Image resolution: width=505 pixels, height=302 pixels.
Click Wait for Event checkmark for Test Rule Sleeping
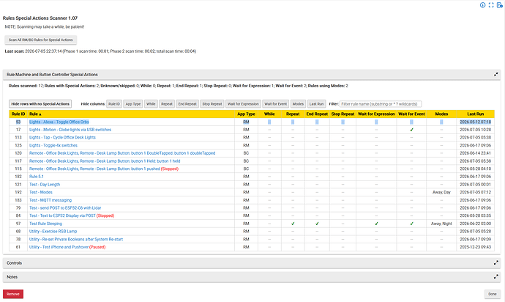click(x=411, y=224)
